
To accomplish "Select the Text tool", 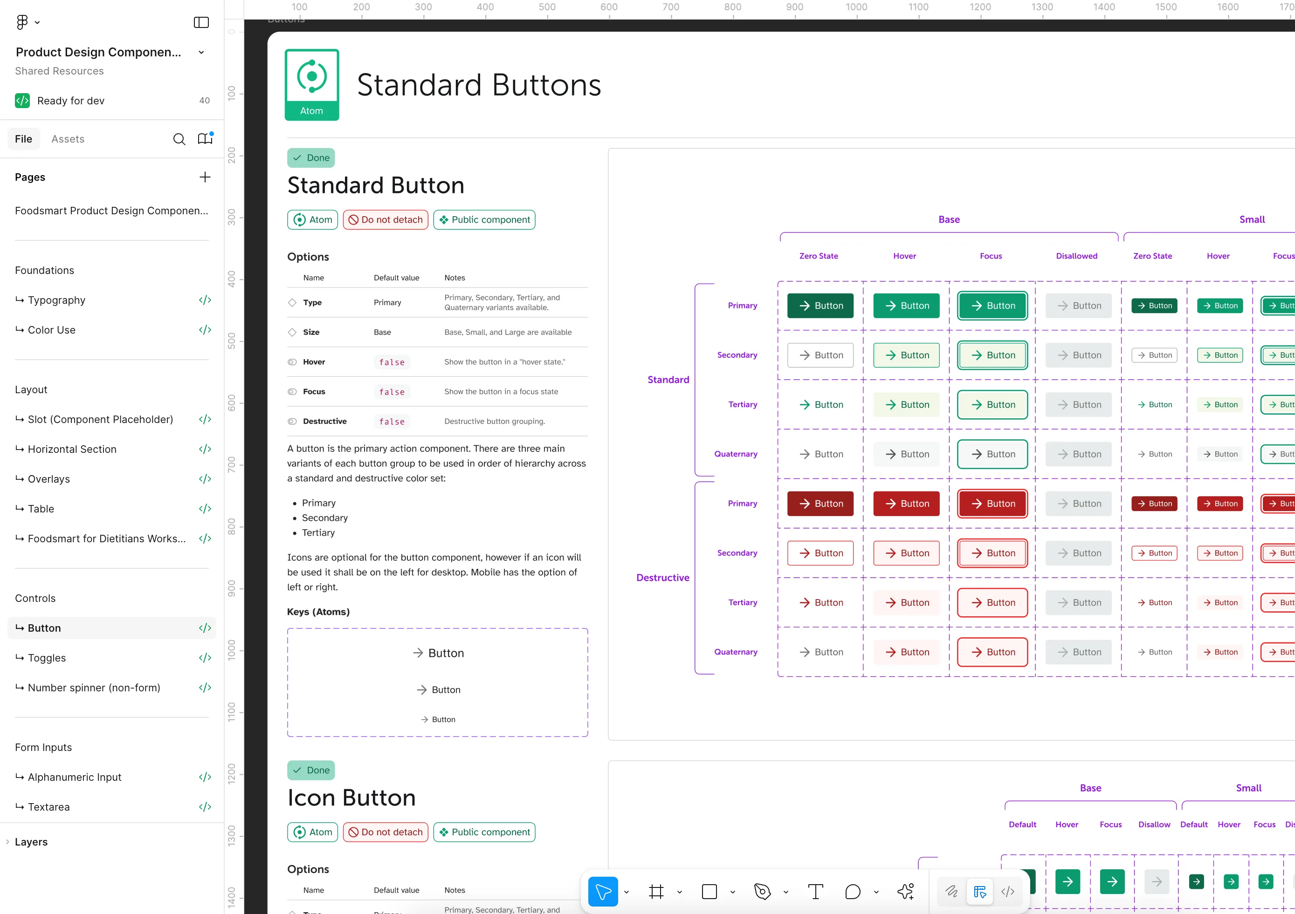I will (x=815, y=892).
